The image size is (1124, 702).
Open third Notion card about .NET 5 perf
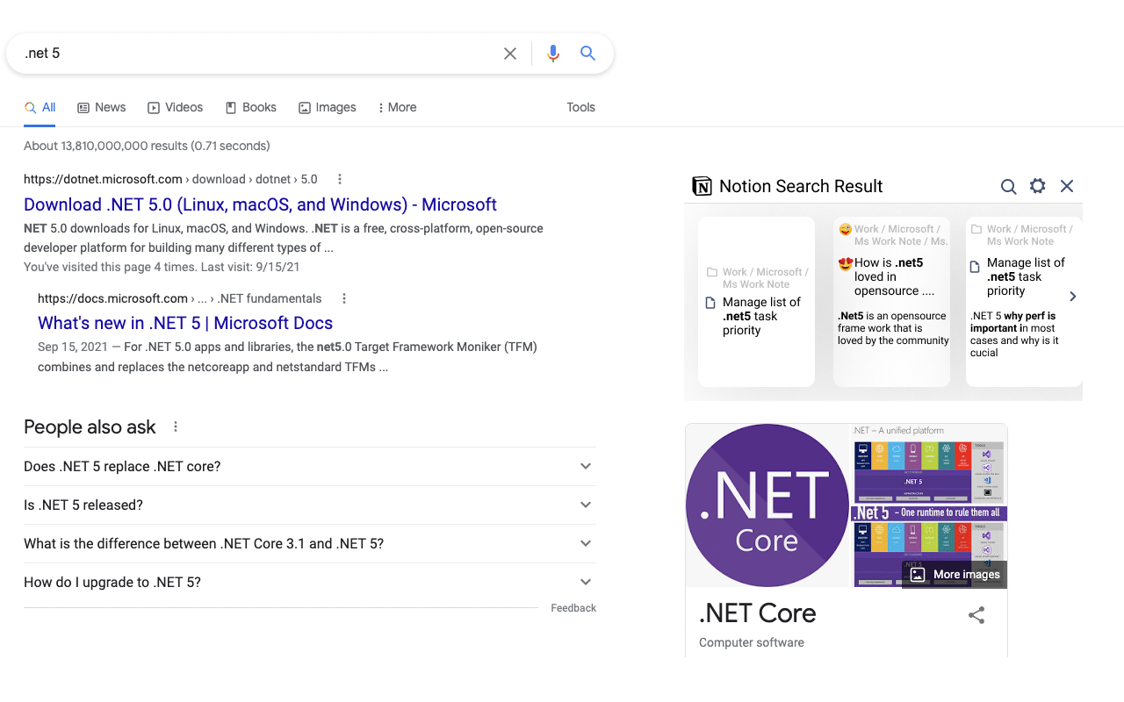coord(1024,302)
